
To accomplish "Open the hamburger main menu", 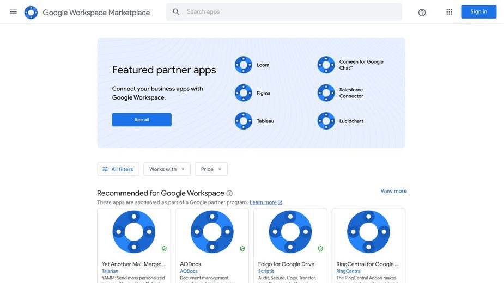I will pos(13,12).
